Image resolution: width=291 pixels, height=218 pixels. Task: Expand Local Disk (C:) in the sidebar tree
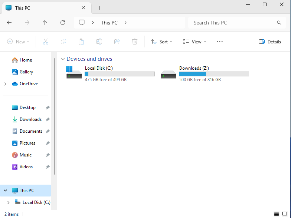coord(8,202)
